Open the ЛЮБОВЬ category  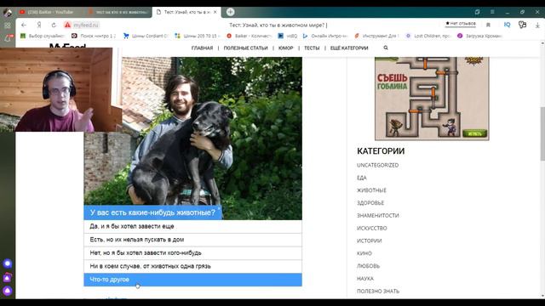[x=368, y=266]
